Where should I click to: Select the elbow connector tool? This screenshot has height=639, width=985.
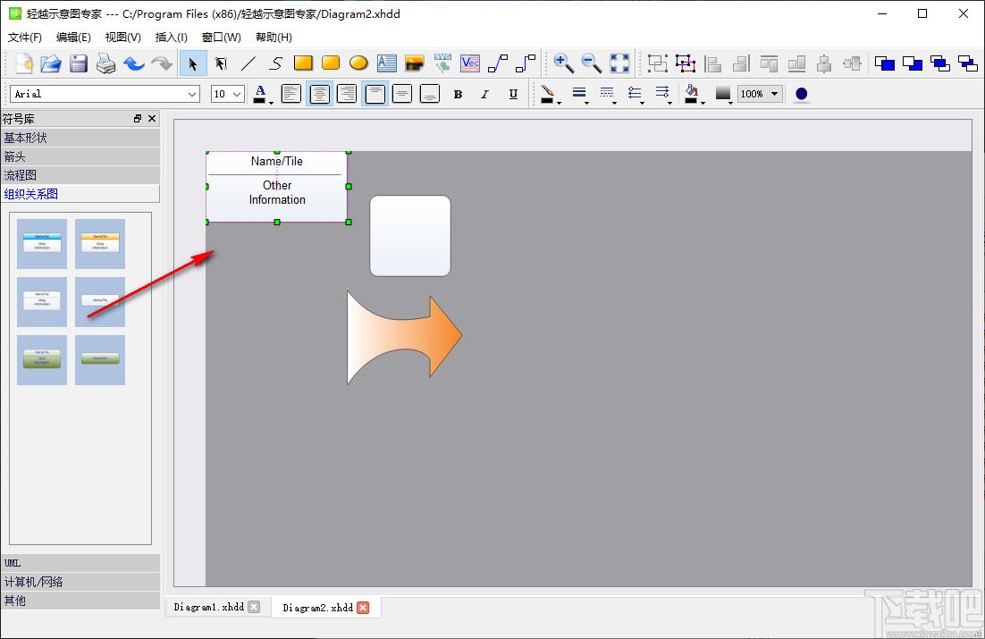tap(526, 63)
